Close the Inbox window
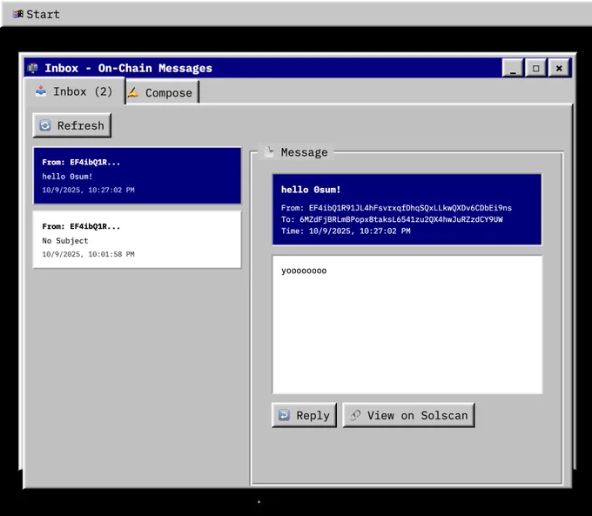The image size is (592, 516). tap(559, 68)
